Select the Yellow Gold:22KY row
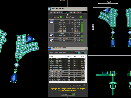Viewport: 131px width, 98px height. (x=67, y=69)
